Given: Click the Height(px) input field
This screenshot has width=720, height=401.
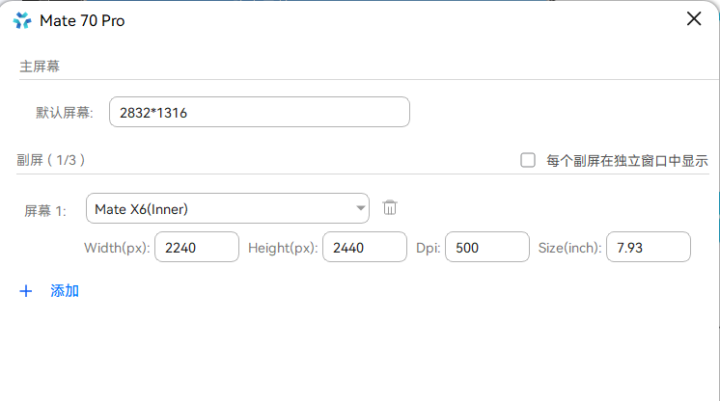Looking at the screenshot, I should (x=364, y=247).
